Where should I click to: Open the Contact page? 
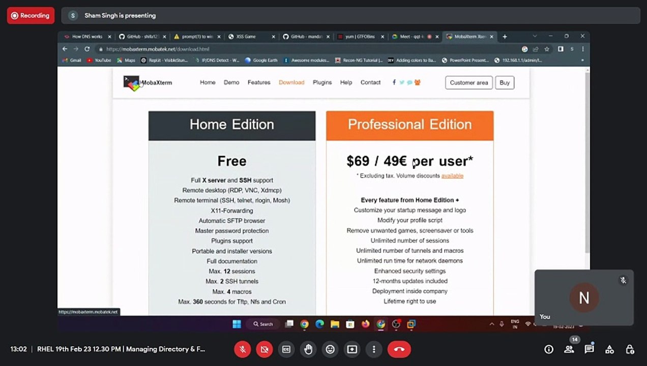click(x=370, y=82)
